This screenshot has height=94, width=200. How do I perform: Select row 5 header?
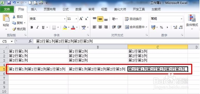point(4,69)
